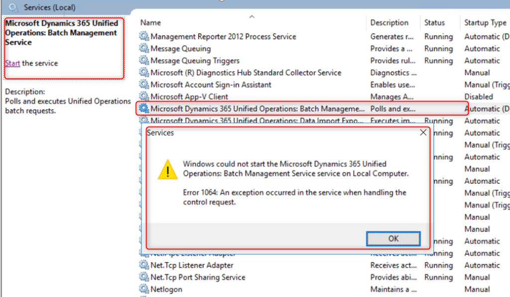Select Message Queuing Triggers service name
Viewport: 510px width, 297px height.
pyautogui.click(x=195, y=61)
